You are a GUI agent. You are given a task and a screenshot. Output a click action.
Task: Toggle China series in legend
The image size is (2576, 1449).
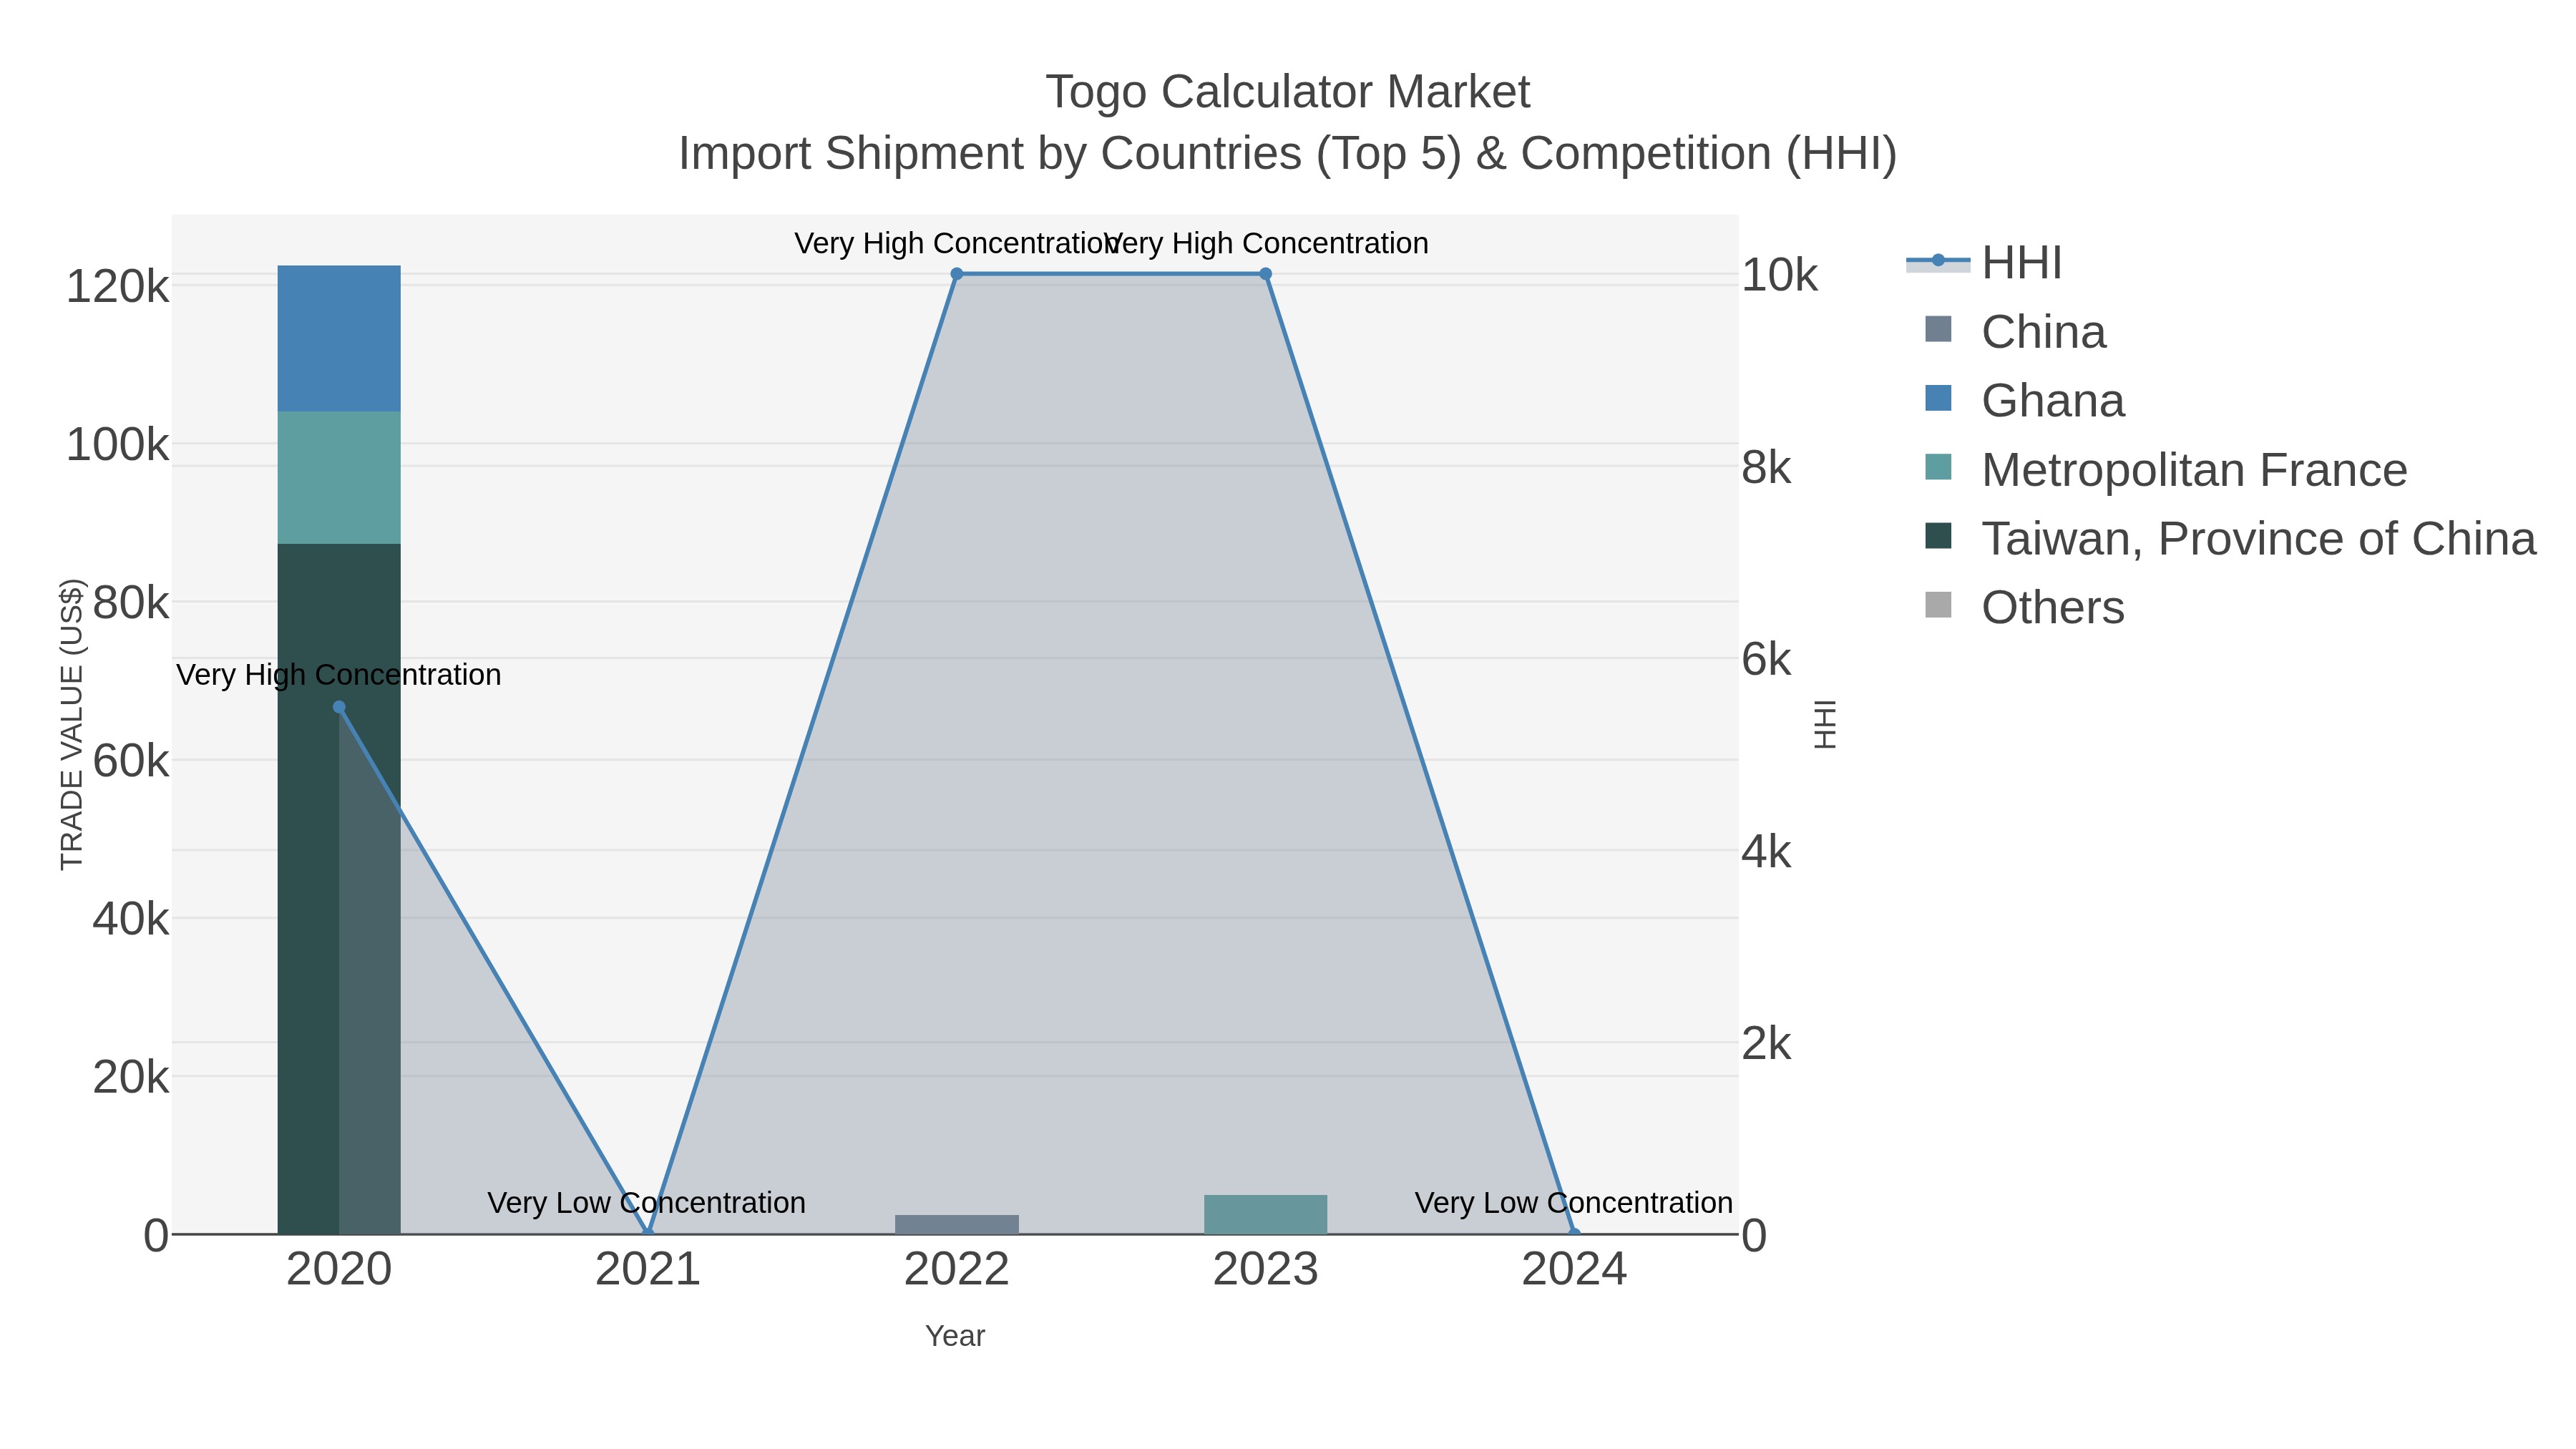pyautogui.click(x=2015, y=332)
